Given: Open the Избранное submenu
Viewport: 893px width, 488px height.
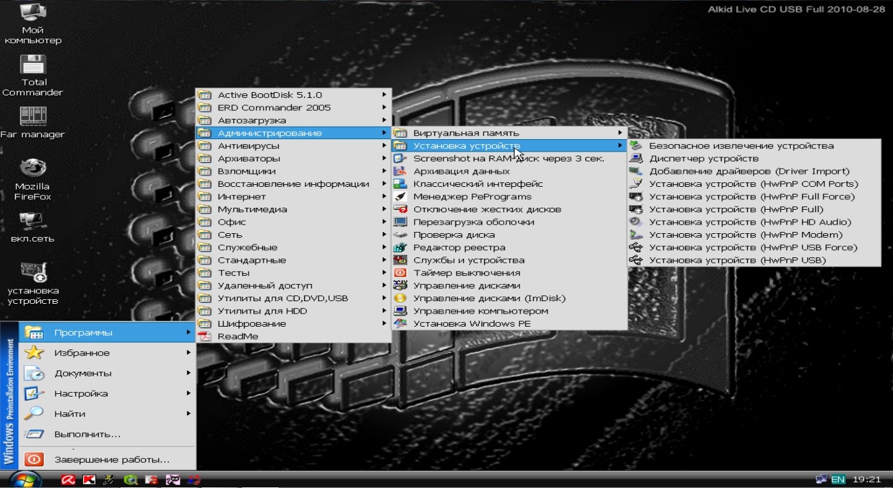Looking at the screenshot, I should [x=107, y=353].
